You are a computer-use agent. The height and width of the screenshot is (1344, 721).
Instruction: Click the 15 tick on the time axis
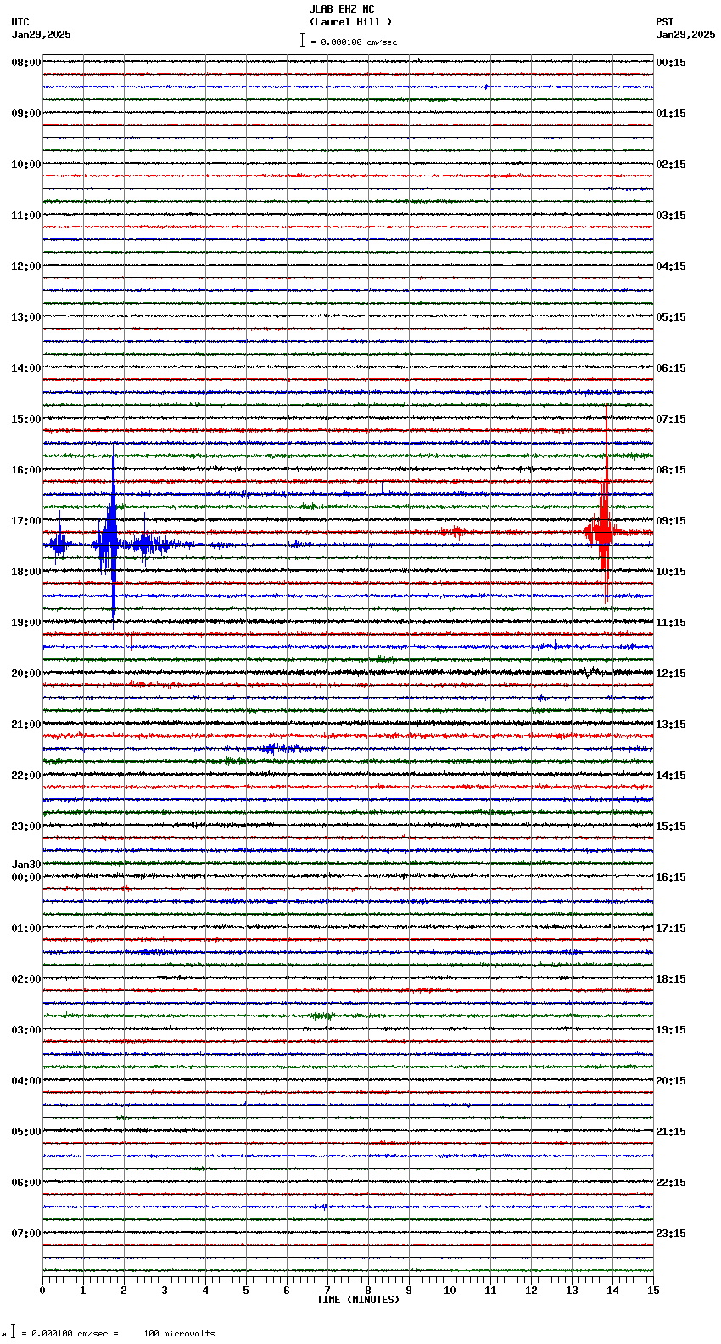pyautogui.click(x=653, y=1291)
